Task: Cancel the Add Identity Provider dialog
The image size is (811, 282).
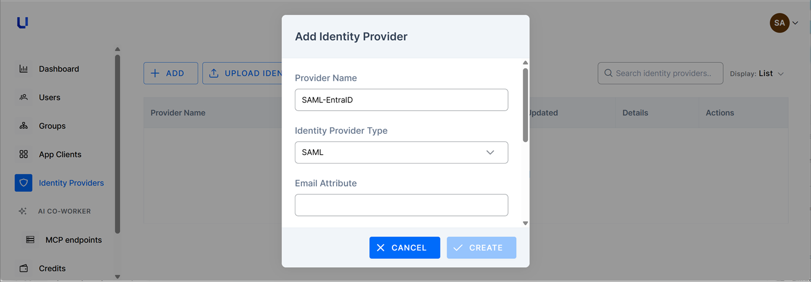Action: (405, 248)
